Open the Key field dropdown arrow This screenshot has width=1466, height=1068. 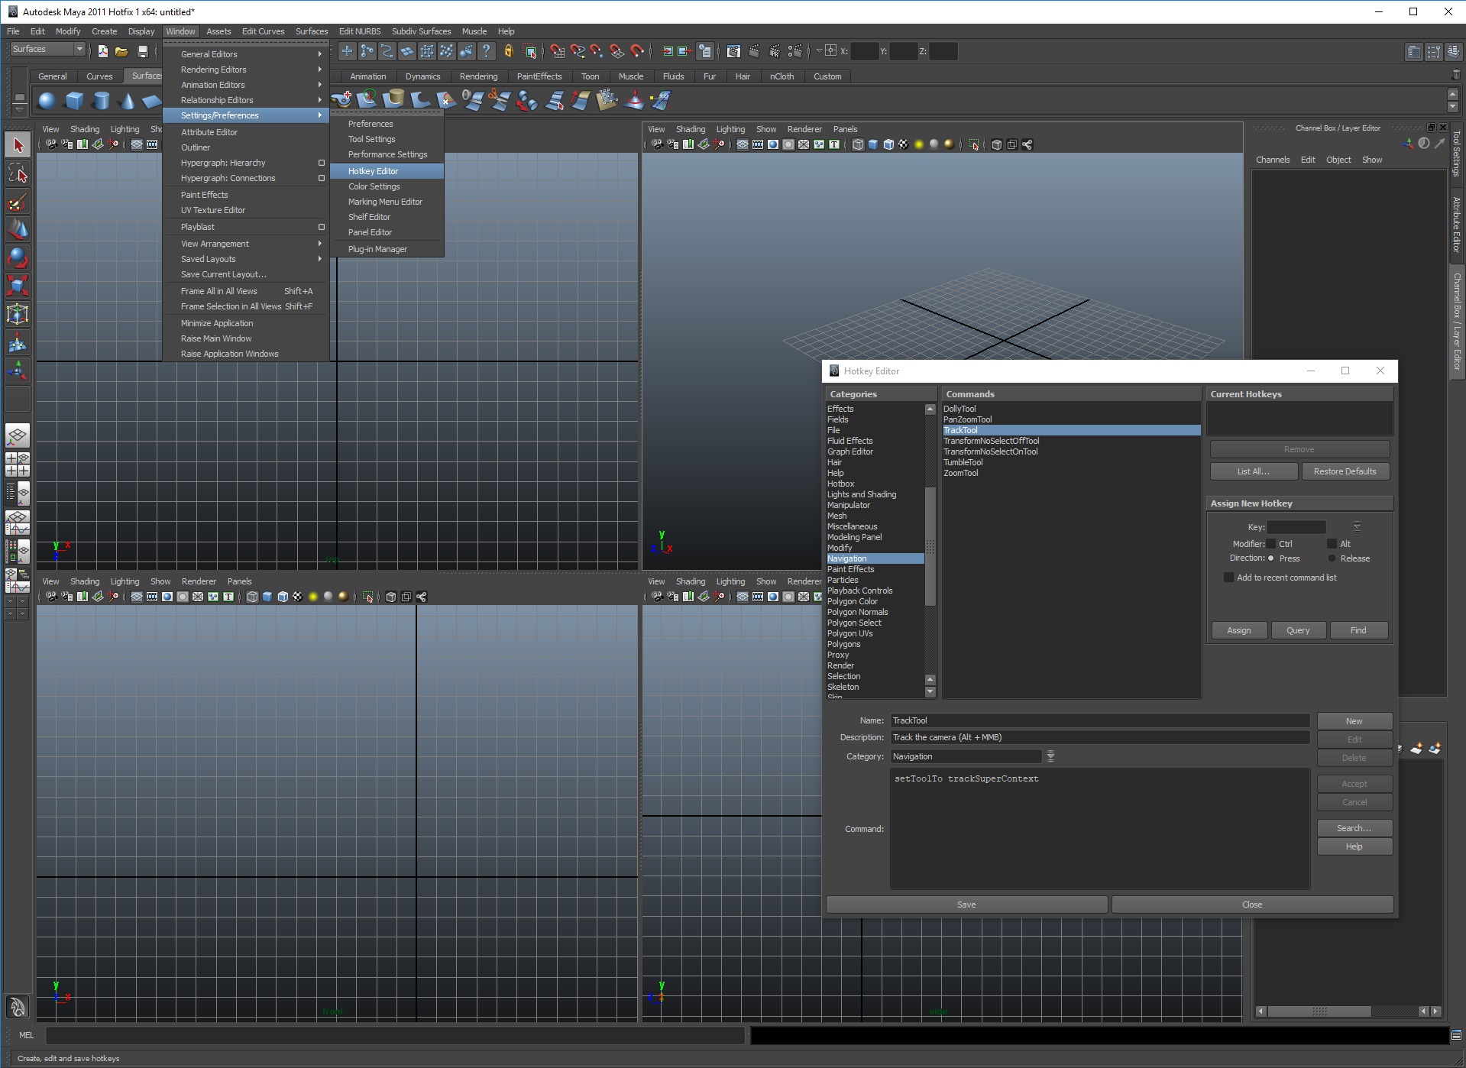coord(1357,526)
